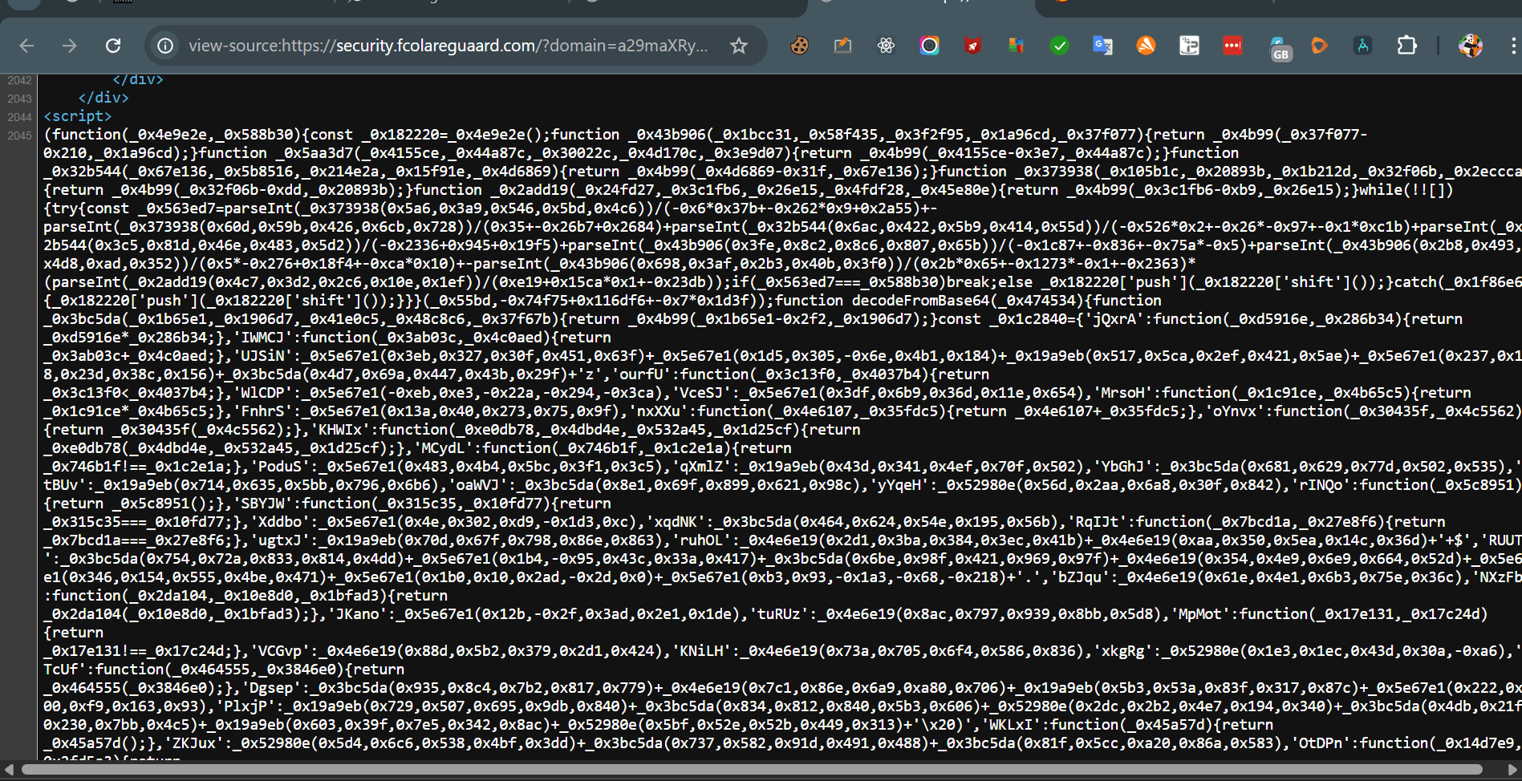Go back using the back arrow

click(26, 46)
